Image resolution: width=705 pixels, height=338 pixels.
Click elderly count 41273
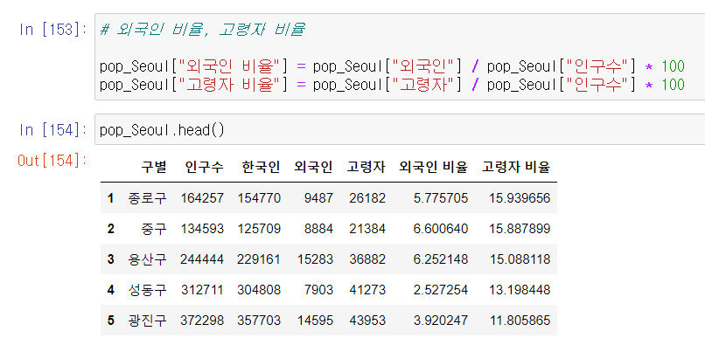coord(367,289)
